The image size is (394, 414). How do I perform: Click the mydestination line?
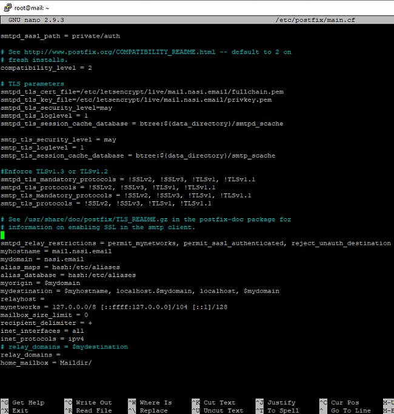pyautogui.click(x=140, y=291)
